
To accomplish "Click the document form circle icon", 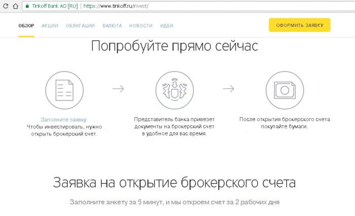I will (x=64, y=89).
